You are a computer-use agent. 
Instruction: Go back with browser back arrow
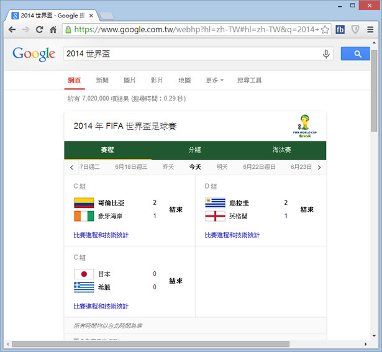tap(12, 30)
